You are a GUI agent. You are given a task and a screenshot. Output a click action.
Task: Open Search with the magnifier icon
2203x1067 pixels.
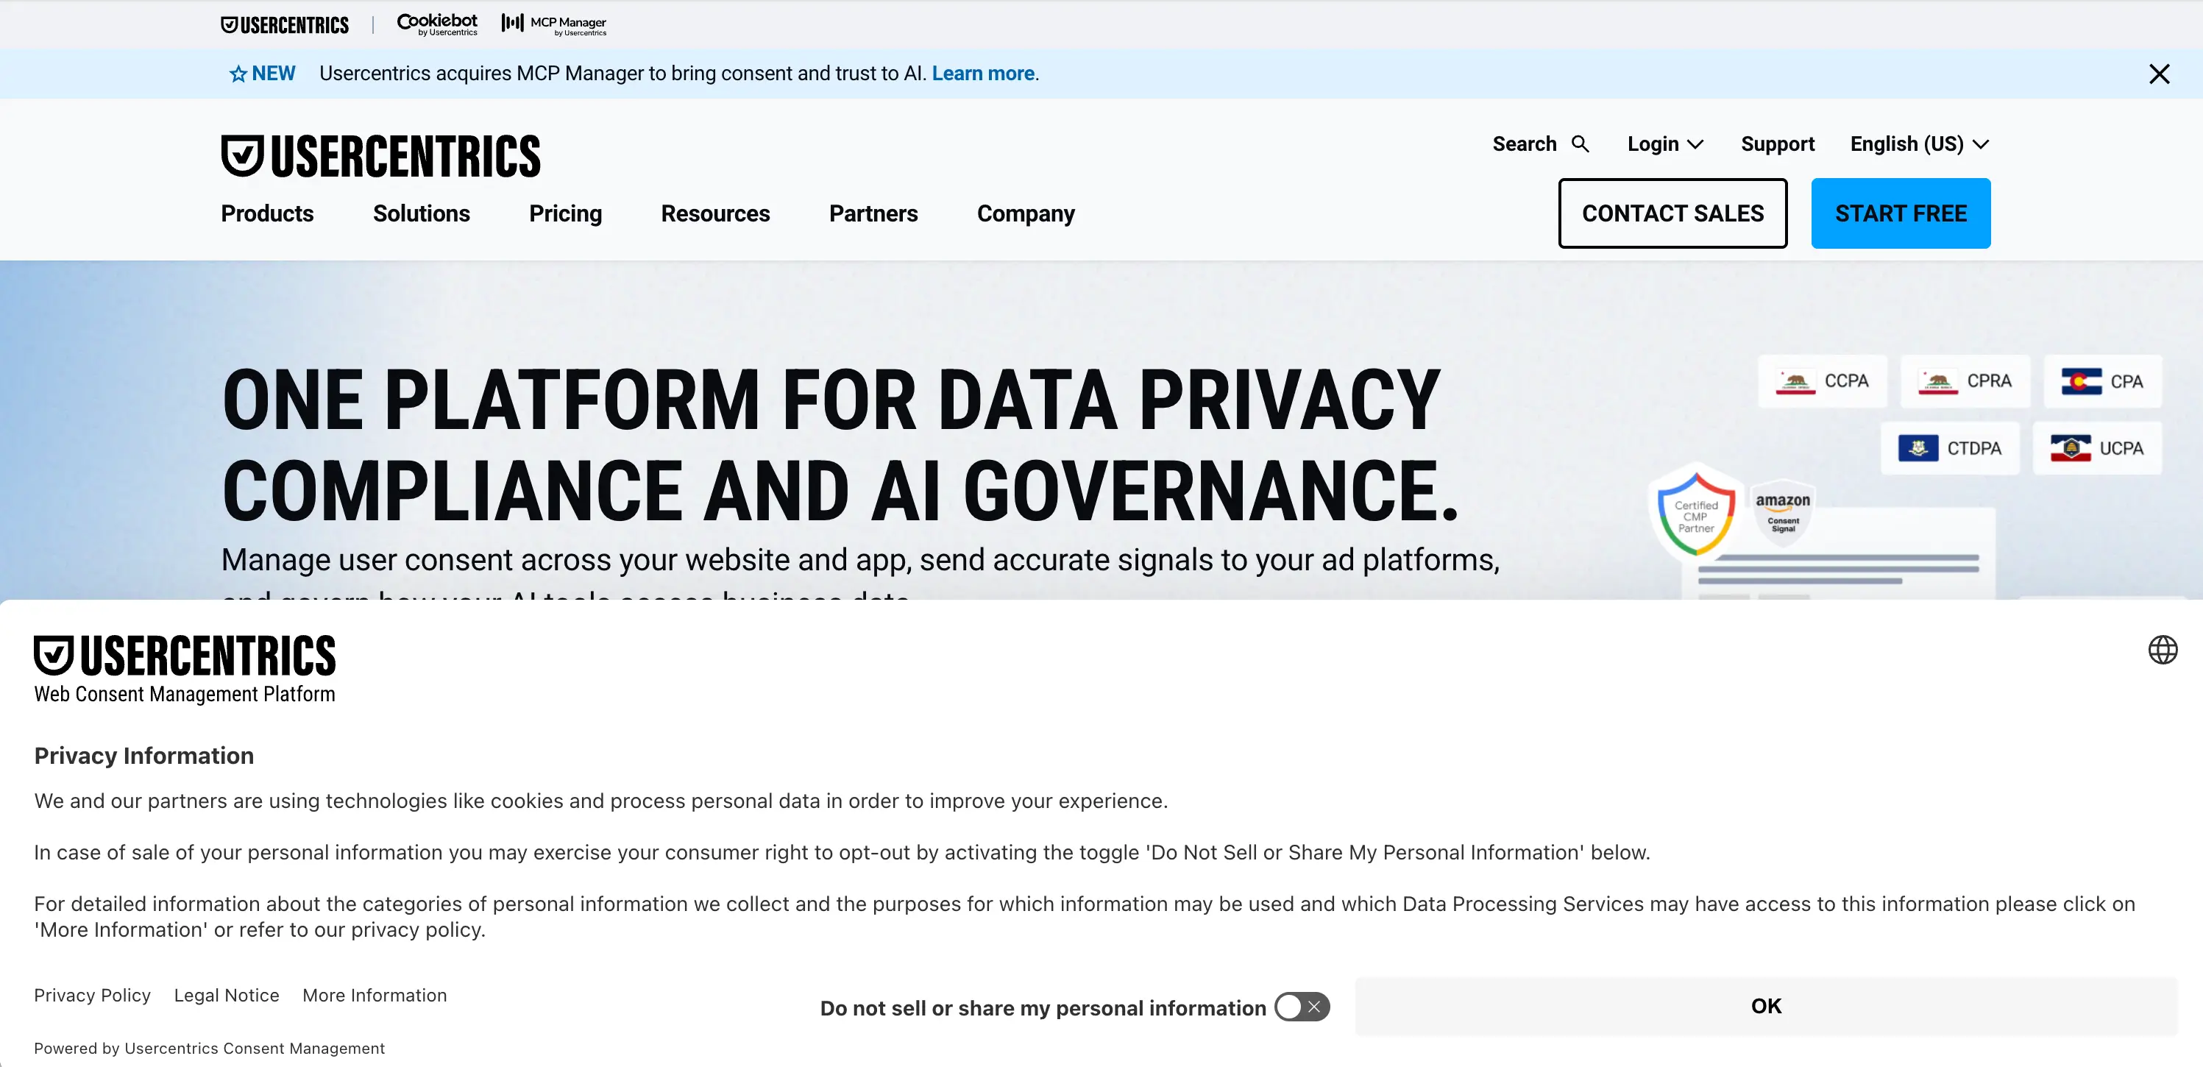pyautogui.click(x=1540, y=143)
